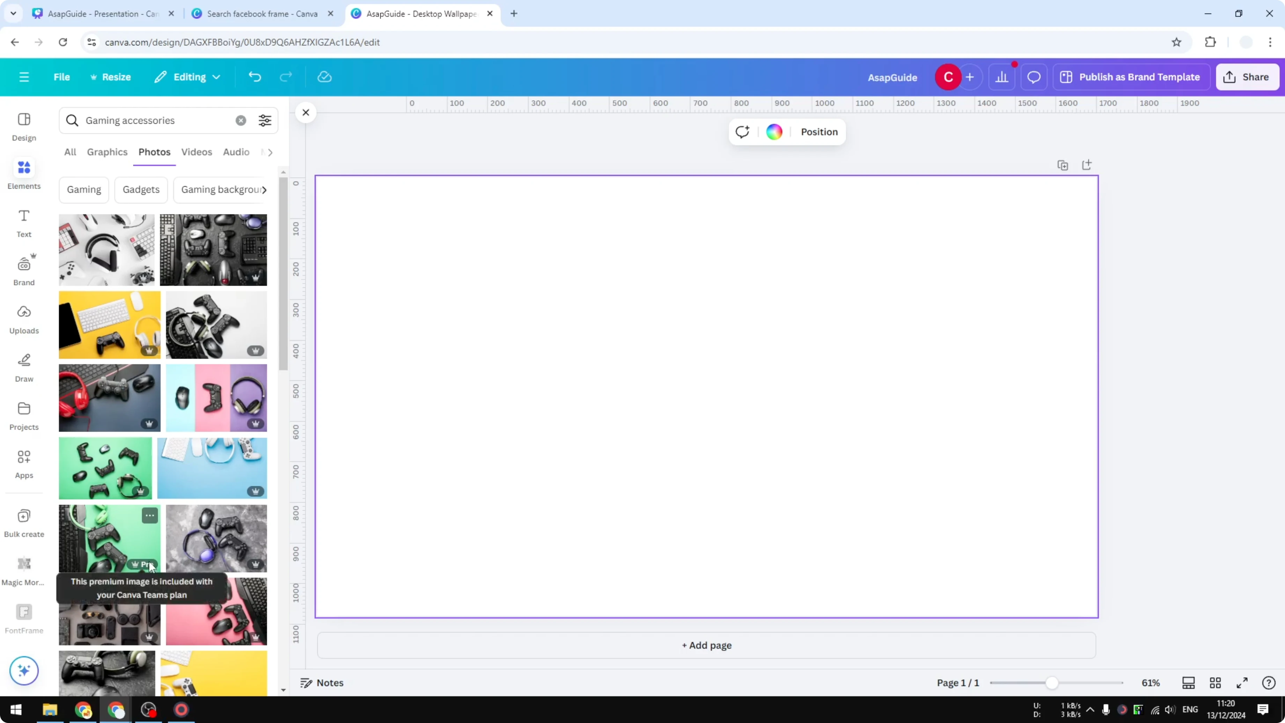Open Bulk create from the sidebar

click(x=23, y=522)
